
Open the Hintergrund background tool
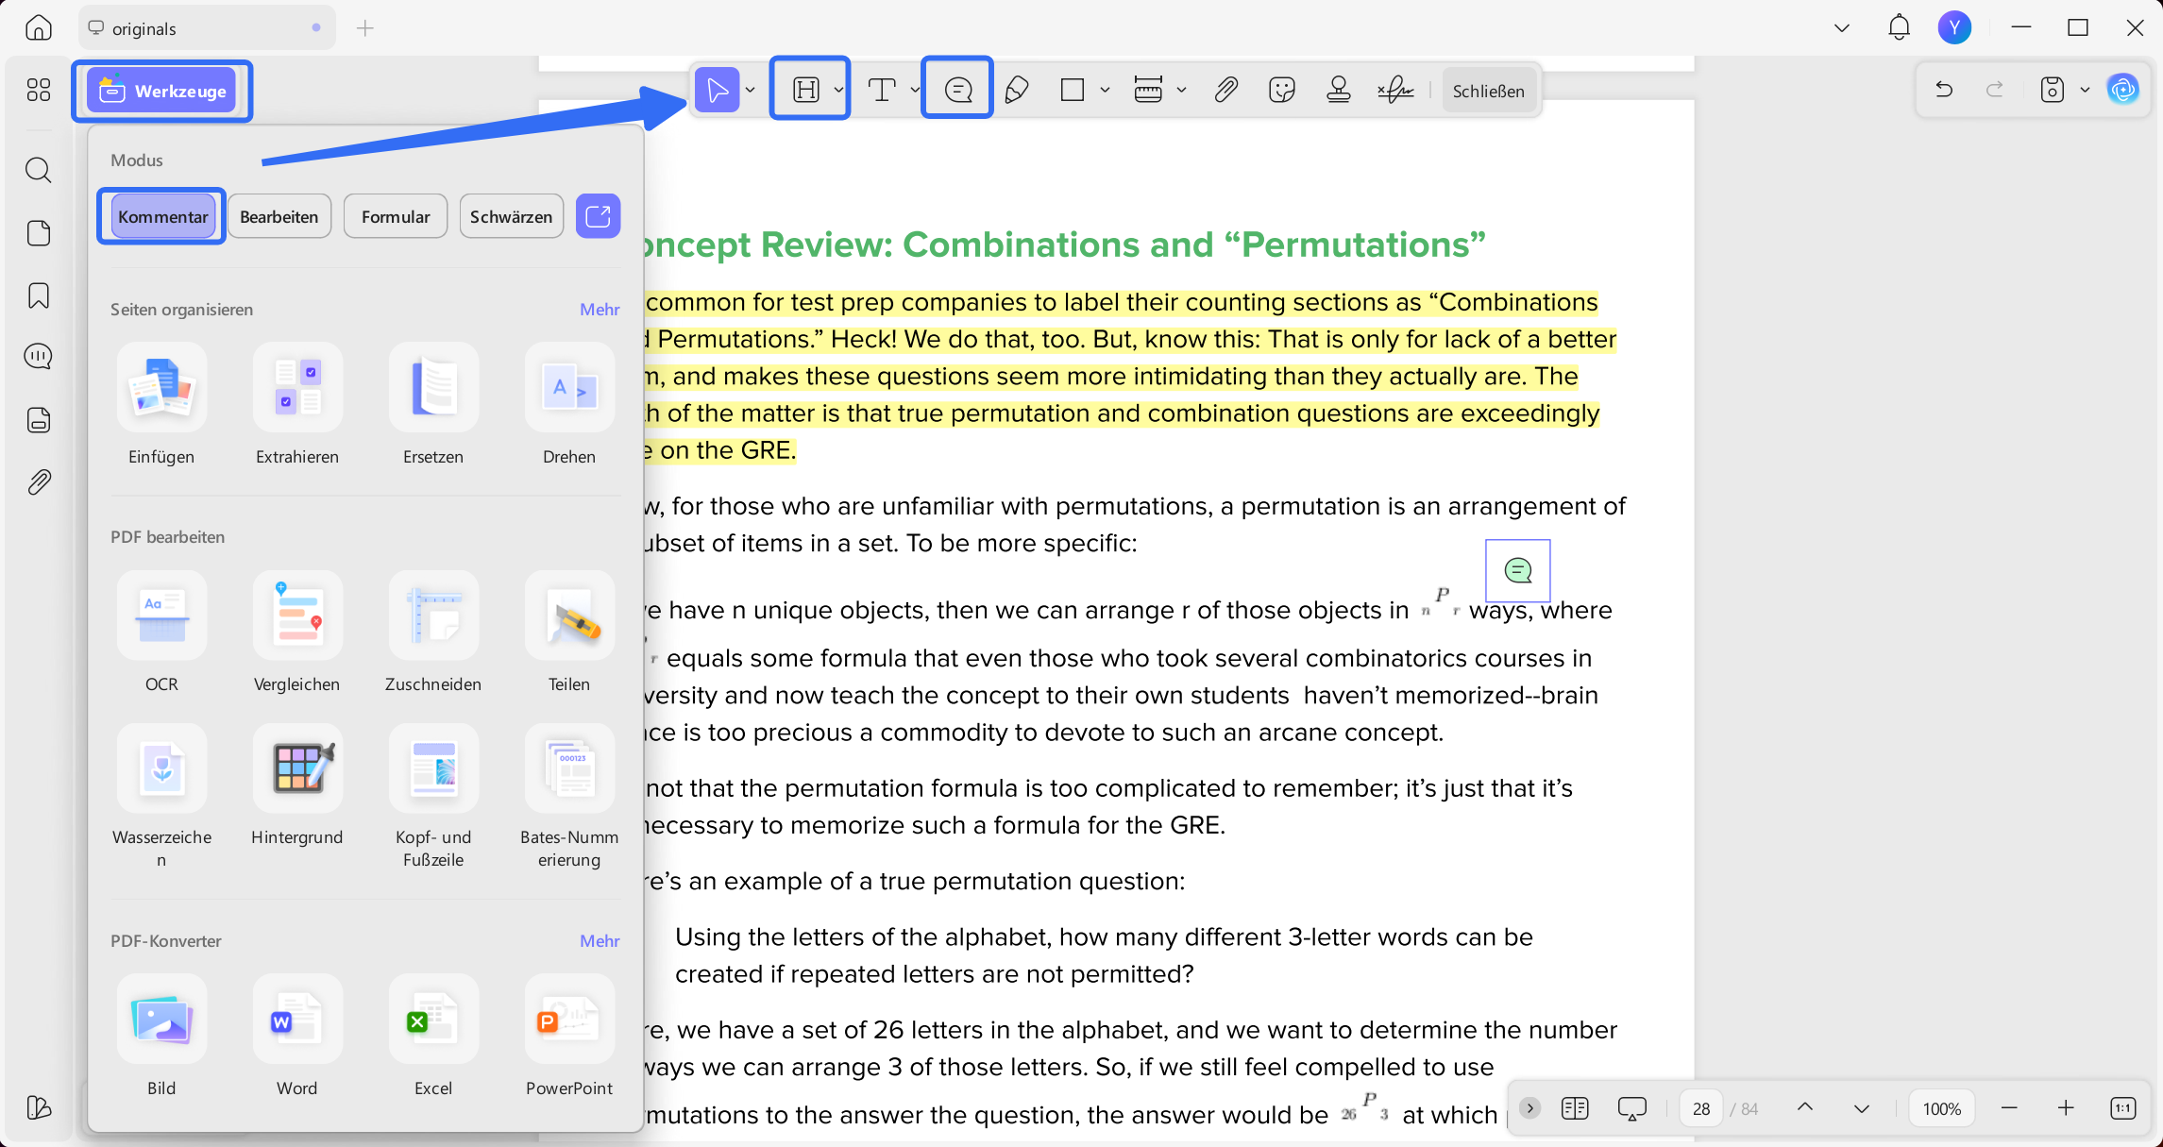coord(297,786)
